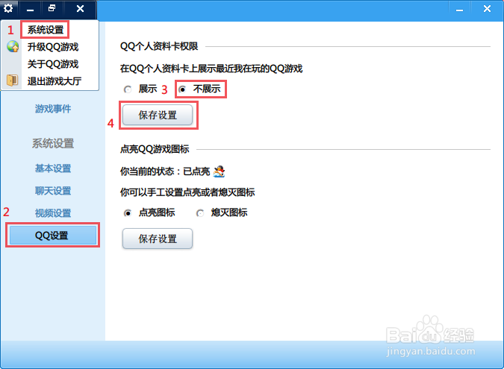This screenshot has width=504, height=369.
Task: Open 关于QQ游戏 menu entry
Action: tap(53, 64)
